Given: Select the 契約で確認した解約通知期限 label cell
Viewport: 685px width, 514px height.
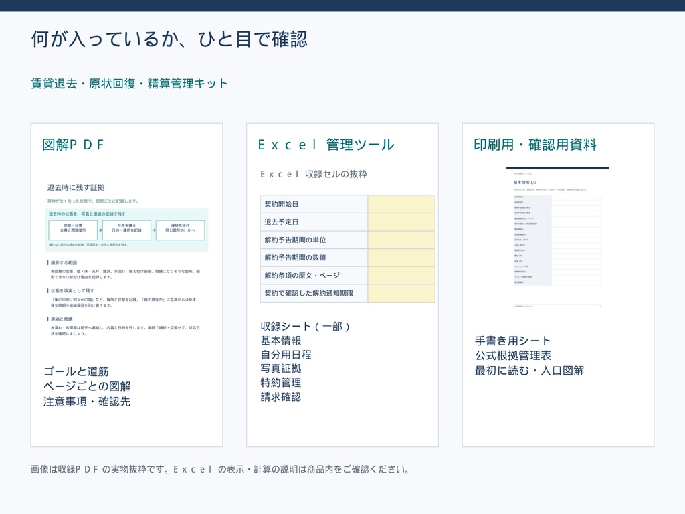Looking at the screenshot, I should tap(314, 293).
